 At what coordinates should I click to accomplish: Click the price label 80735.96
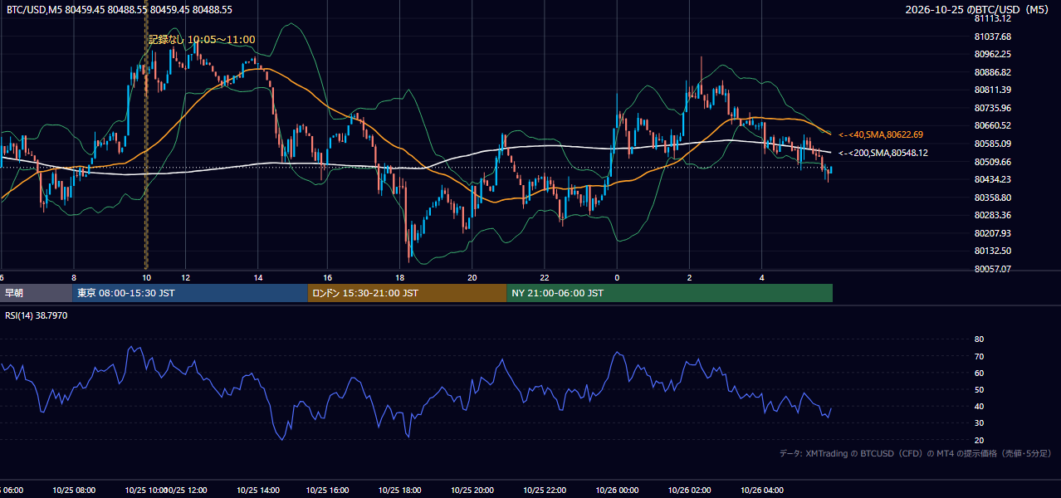coord(992,108)
